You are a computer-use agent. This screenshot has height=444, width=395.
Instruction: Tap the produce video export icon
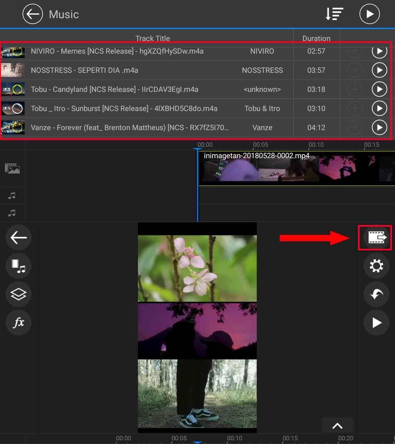point(376,237)
